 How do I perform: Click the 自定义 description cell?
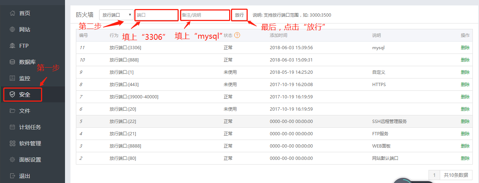click(x=379, y=72)
